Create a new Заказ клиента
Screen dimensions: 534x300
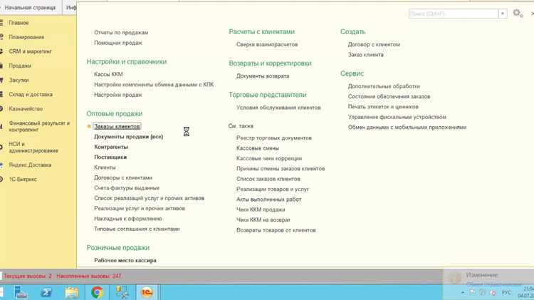365,55
